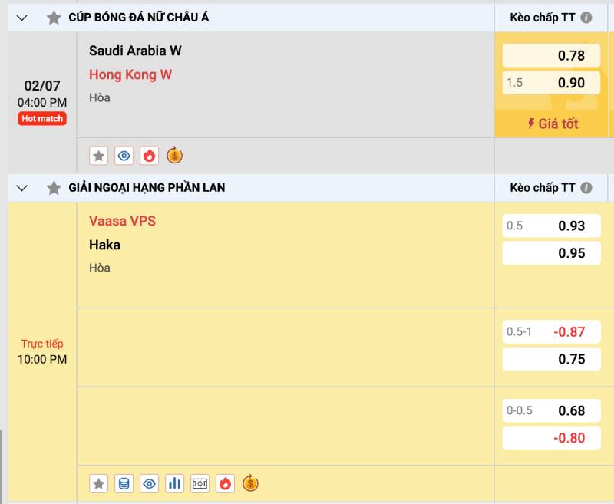The width and height of the screenshot is (614, 504).
Task: Select the 0.90 handicap odds for Hong Kong W
Action: [x=550, y=82]
